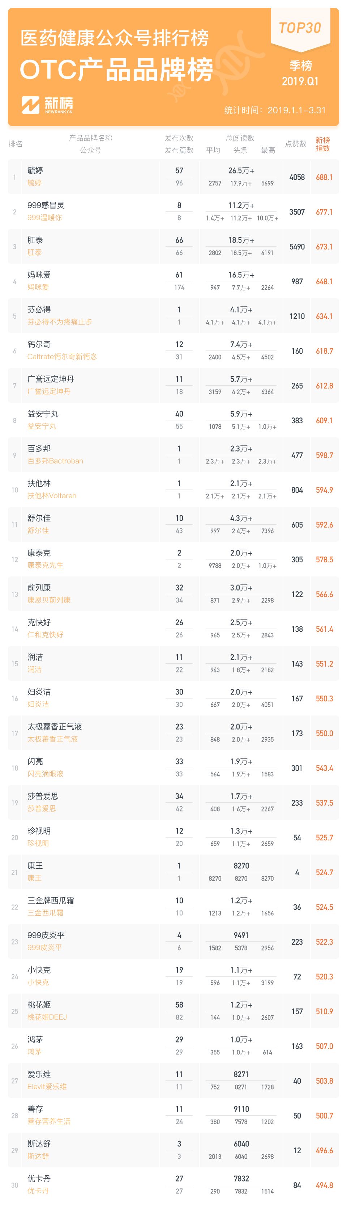
Task: Select the 点赞数 column header
Action: (x=296, y=144)
